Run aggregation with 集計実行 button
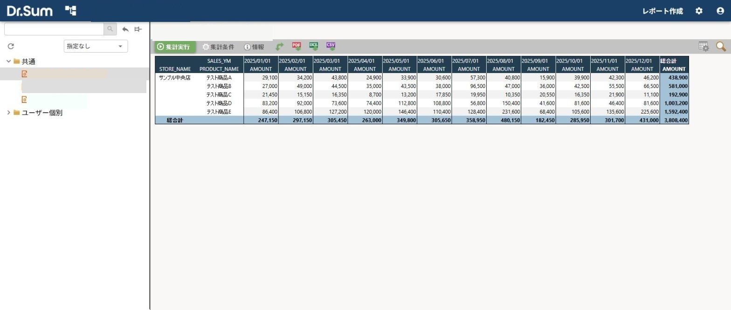The image size is (731, 310). coord(175,47)
